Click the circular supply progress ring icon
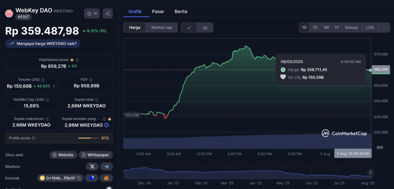The width and height of the screenshot is (394, 189). coord(106,125)
